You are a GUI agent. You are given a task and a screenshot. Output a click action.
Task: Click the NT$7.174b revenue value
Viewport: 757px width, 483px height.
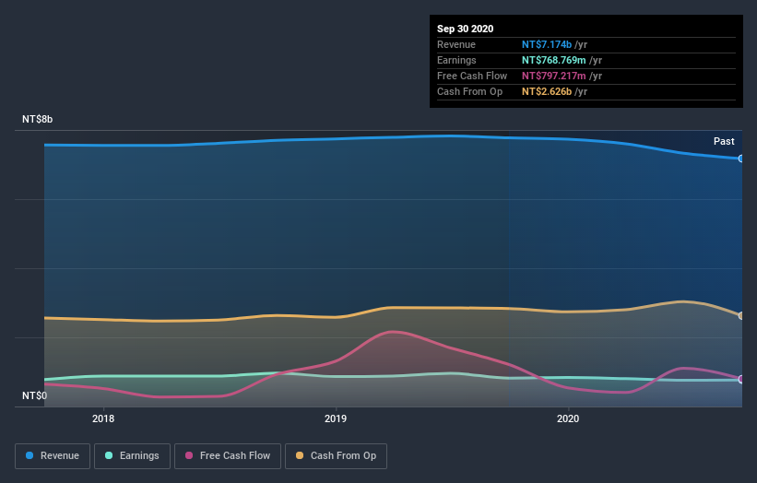547,44
